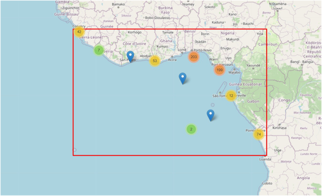Click the green cluster marker labeled 7
The image size is (322, 196).
click(99, 50)
